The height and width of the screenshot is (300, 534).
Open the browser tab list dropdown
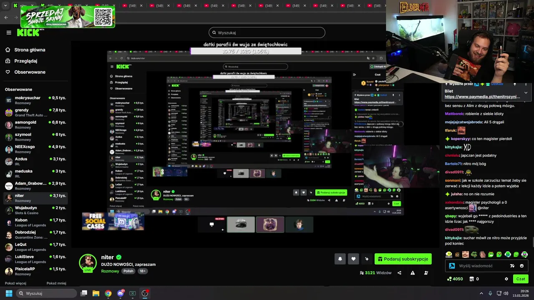coord(6,6)
